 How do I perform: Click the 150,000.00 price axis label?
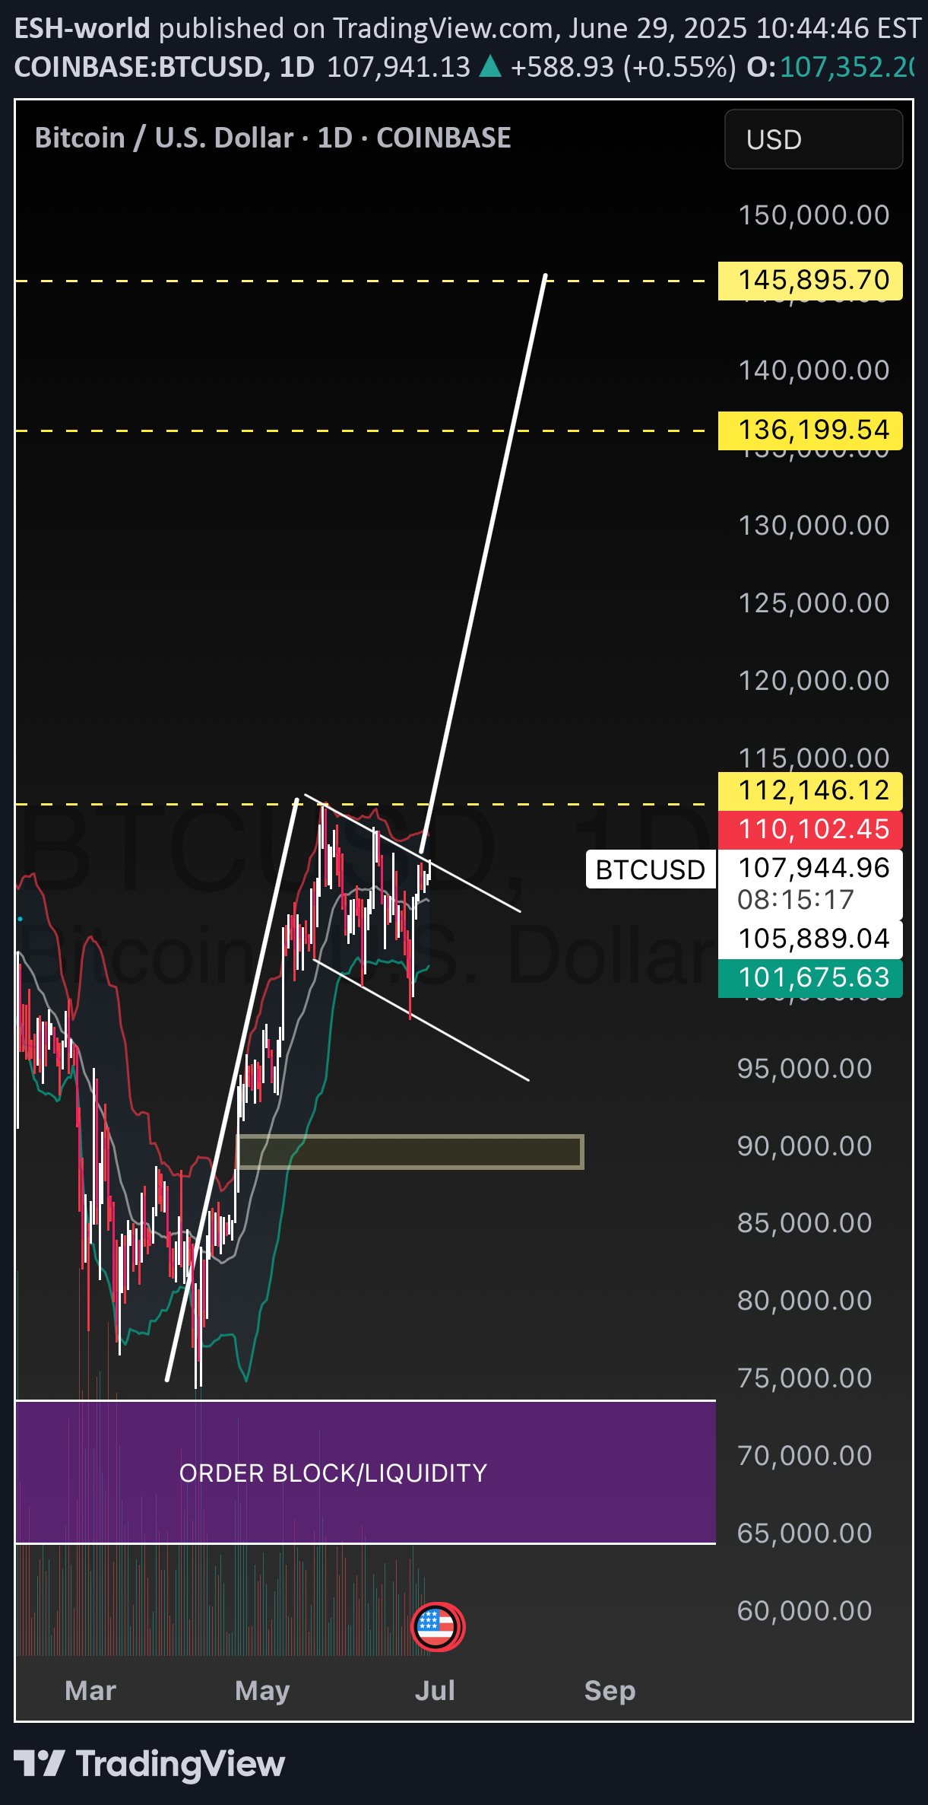[x=814, y=215]
